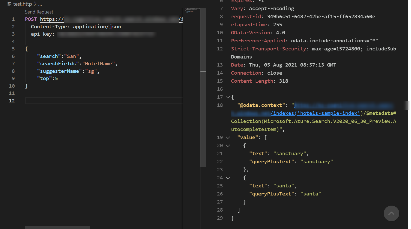Click the "text": "santa" line

273,186
